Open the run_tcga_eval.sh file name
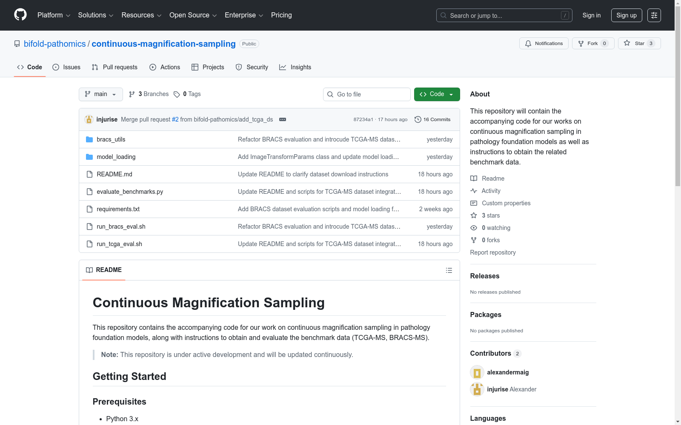 [x=119, y=244]
